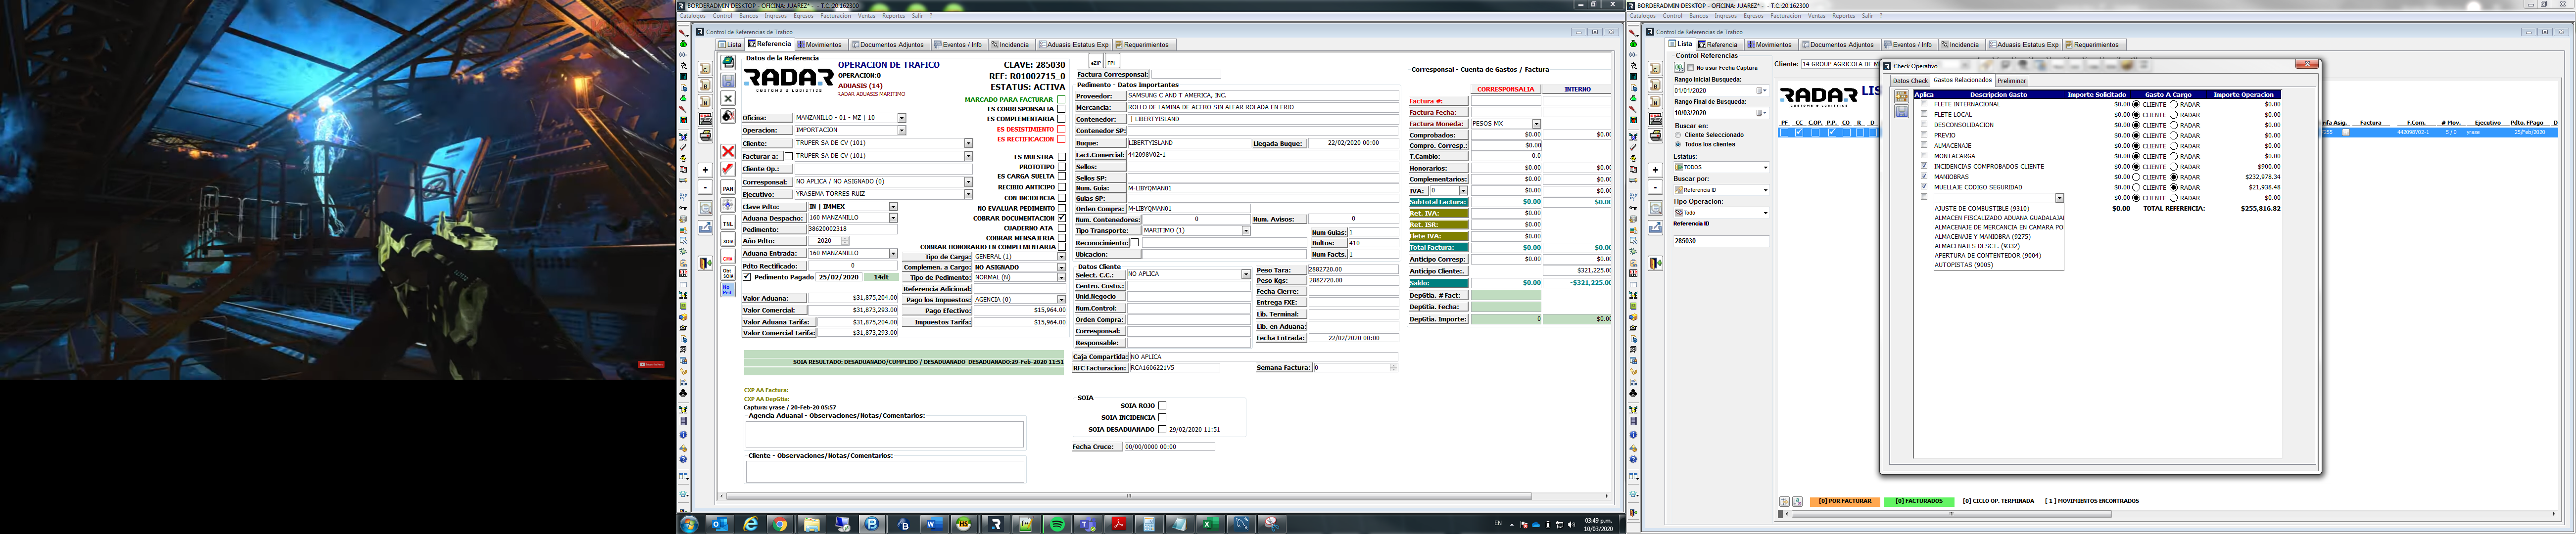This screenshot has width=2576, height=534.
Task: Toggle ES DESISTIMIENTO checkbox
Action: click(1061, 130)
